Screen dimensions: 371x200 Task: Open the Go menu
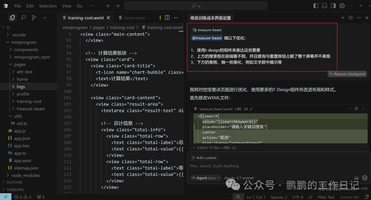tap(79, 6)
